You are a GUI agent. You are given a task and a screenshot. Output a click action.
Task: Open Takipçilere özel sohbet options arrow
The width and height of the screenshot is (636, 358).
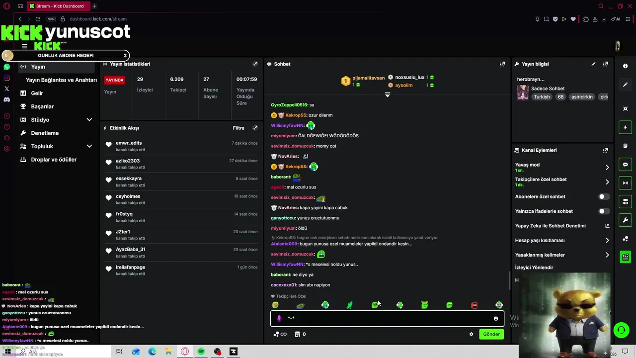607,182
